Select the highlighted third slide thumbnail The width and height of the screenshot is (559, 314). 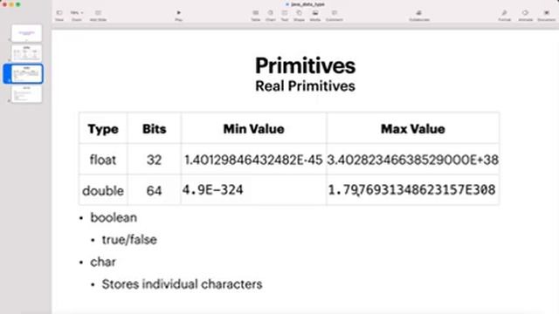pos(27,73)
